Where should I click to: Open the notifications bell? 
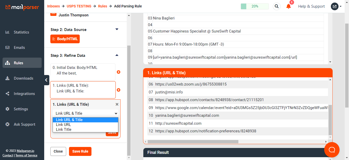tap(289, 6)
